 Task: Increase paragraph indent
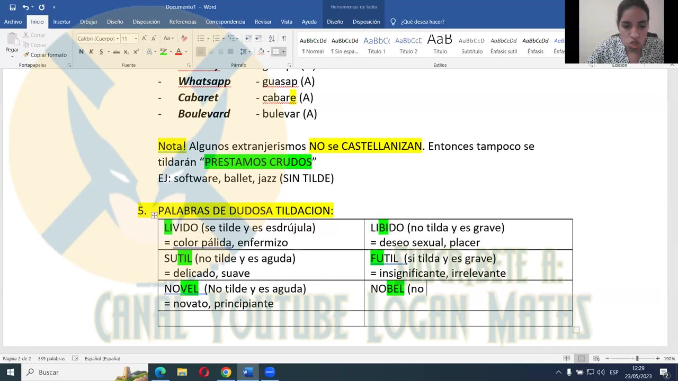coord(258,38)
